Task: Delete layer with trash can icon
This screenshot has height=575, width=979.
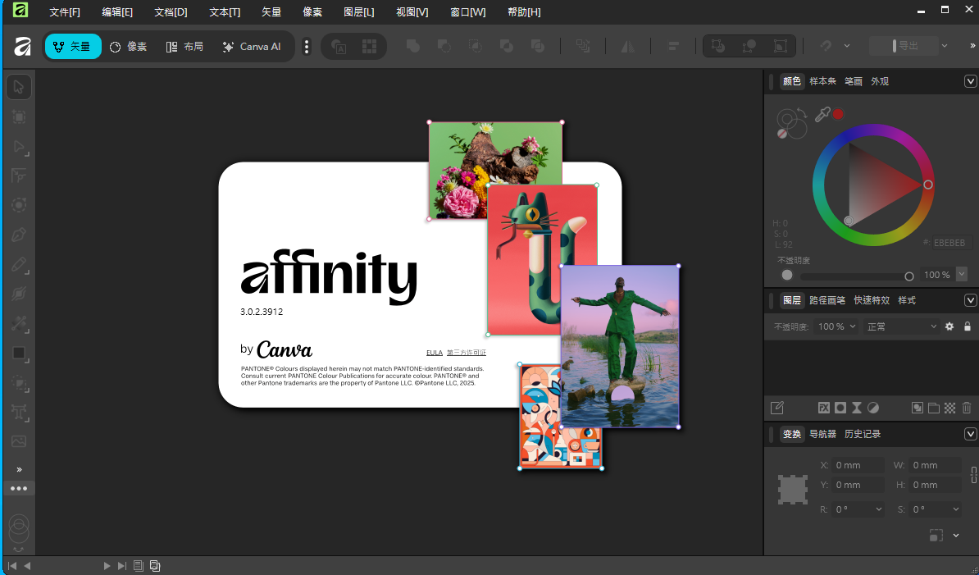Action: (x=967, y=408)
